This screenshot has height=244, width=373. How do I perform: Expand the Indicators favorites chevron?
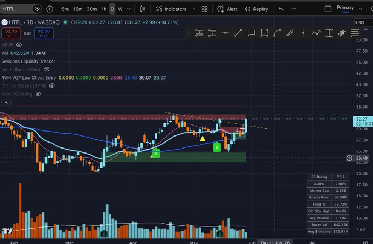tap(194, 9)
